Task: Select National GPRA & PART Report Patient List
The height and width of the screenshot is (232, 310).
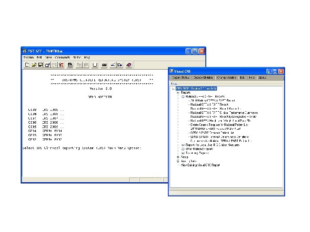Action: [216, 109]
